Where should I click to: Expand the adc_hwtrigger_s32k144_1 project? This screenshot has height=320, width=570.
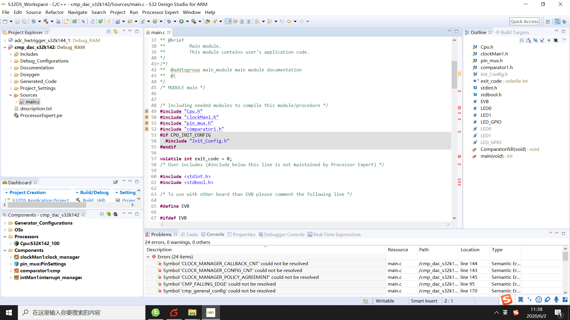click(5, 41)
